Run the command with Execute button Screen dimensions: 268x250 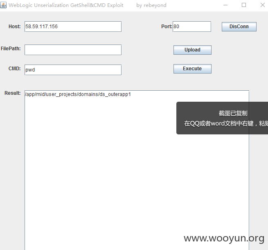[x=192, y=69]
